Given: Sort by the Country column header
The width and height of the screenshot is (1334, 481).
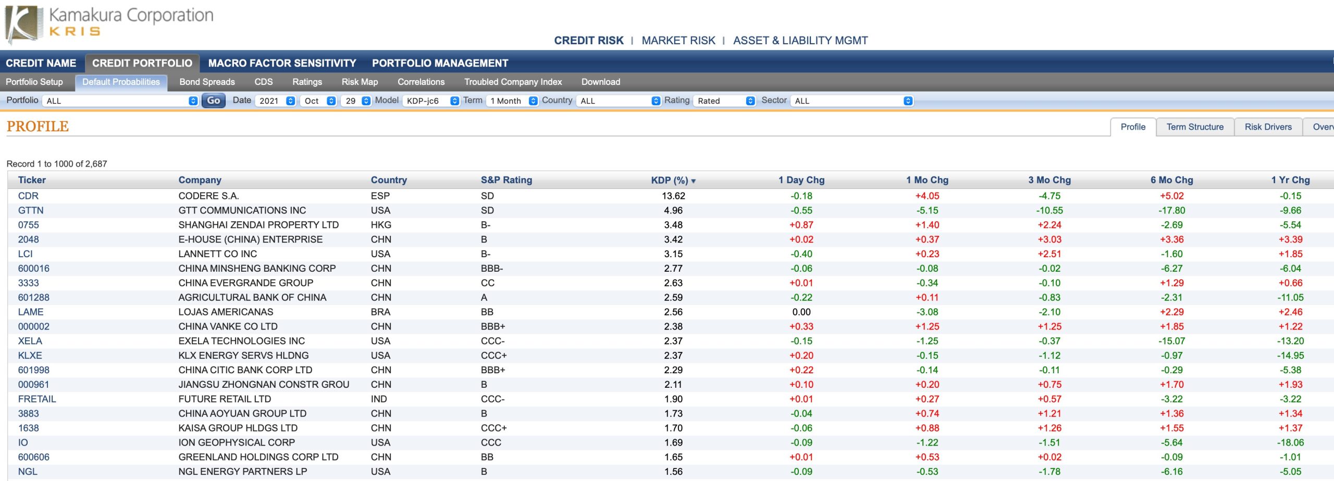Looking at the screenshot, I should tap(389, 180).
